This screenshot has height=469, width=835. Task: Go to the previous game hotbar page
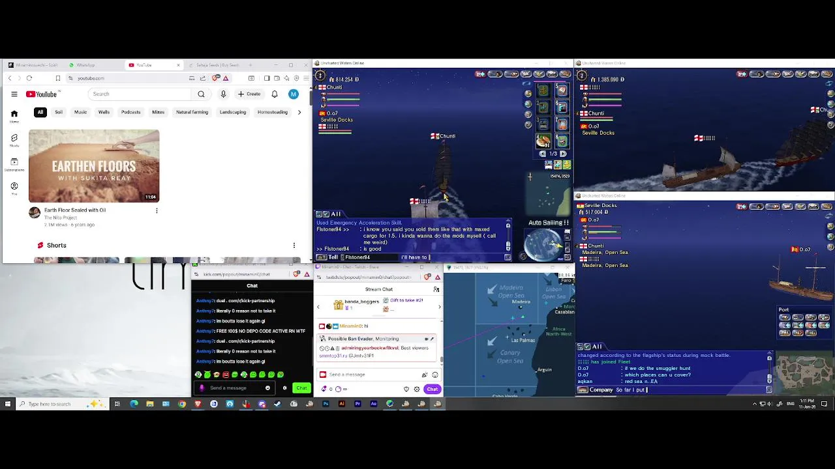[x=543, y=154]
